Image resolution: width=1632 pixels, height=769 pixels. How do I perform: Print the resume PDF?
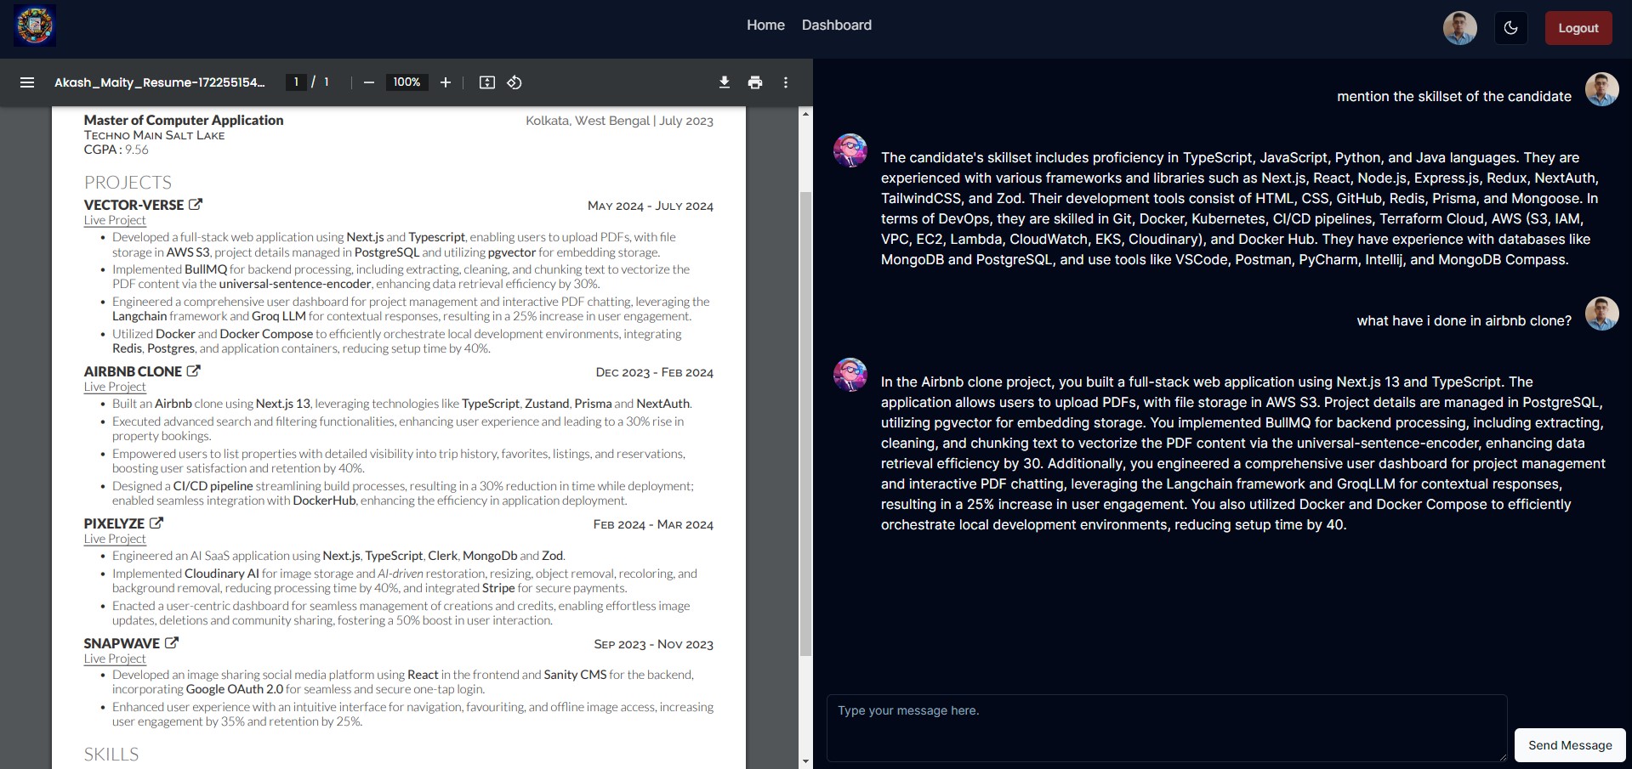coord(755,82)
